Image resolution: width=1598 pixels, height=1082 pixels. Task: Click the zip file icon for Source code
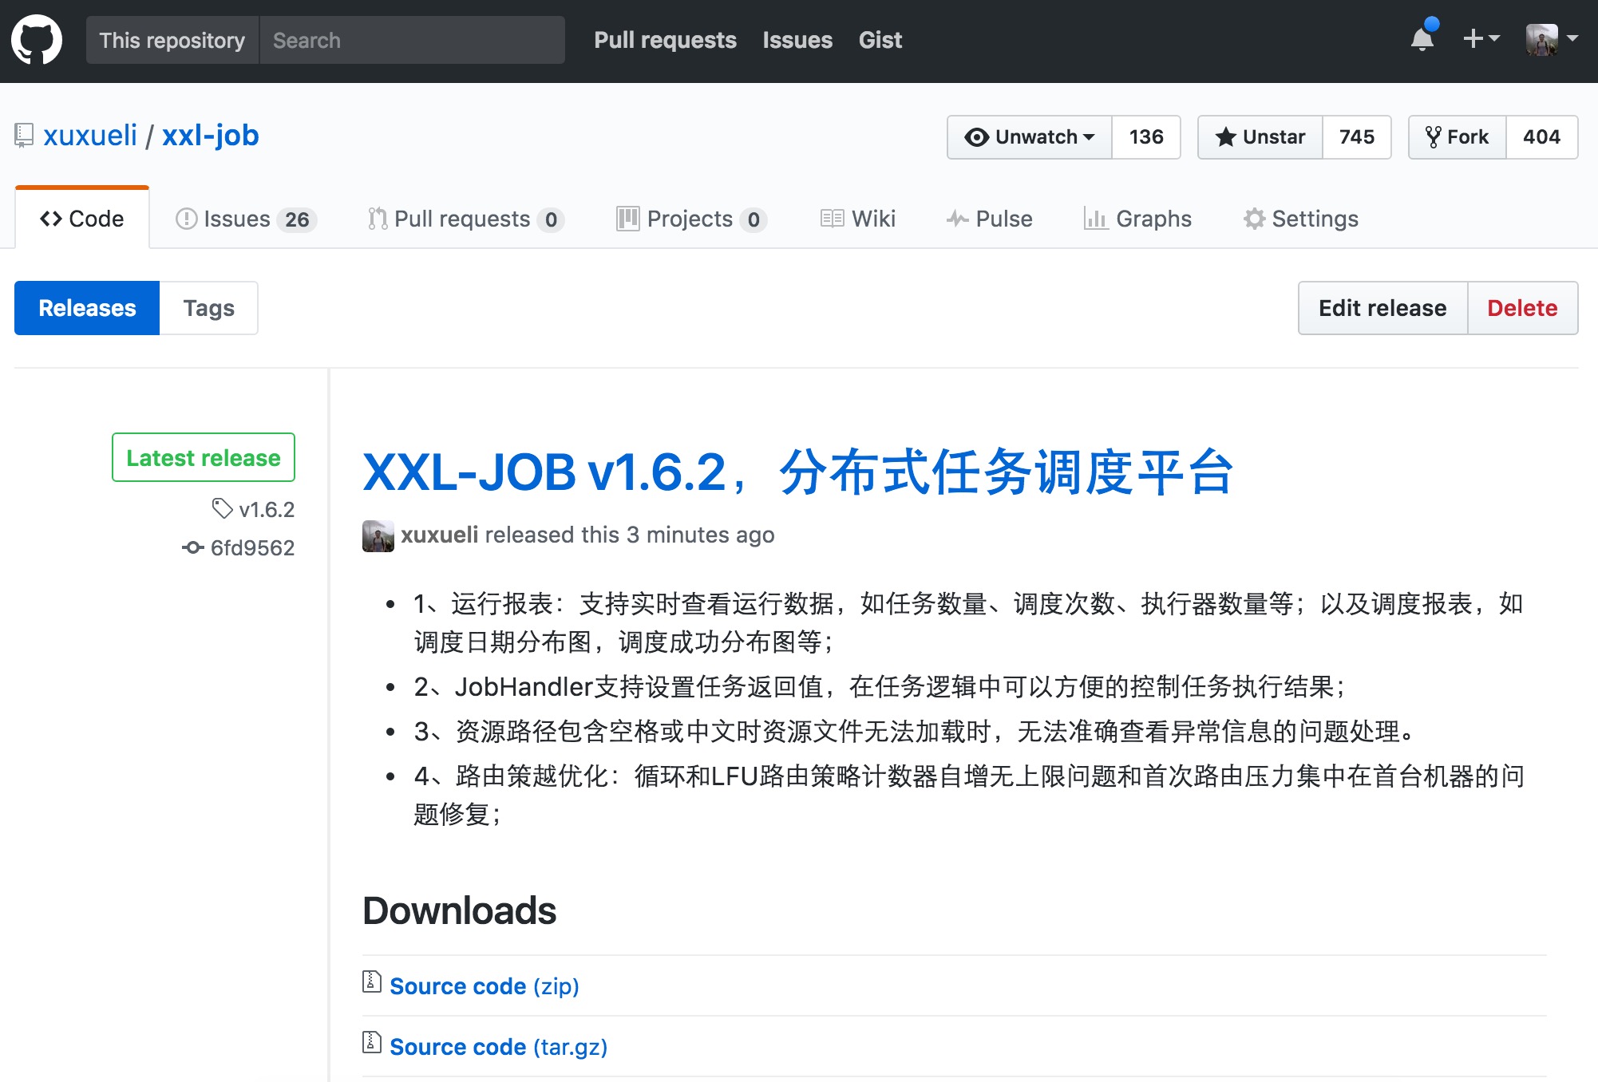click(371, 982)
